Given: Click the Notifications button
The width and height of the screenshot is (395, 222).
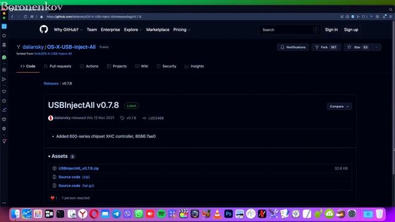Looking at the screenshot, I should (x=293, y=47).
